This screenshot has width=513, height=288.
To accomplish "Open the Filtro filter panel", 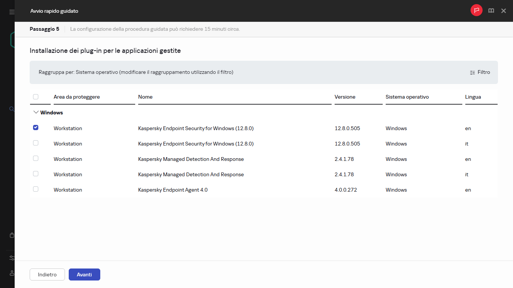I will pos(480,72).
